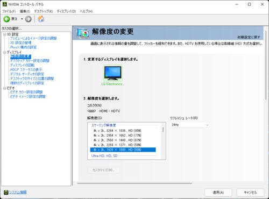Select ビデオ カラー設定の調整 in tree

[26, 92]
